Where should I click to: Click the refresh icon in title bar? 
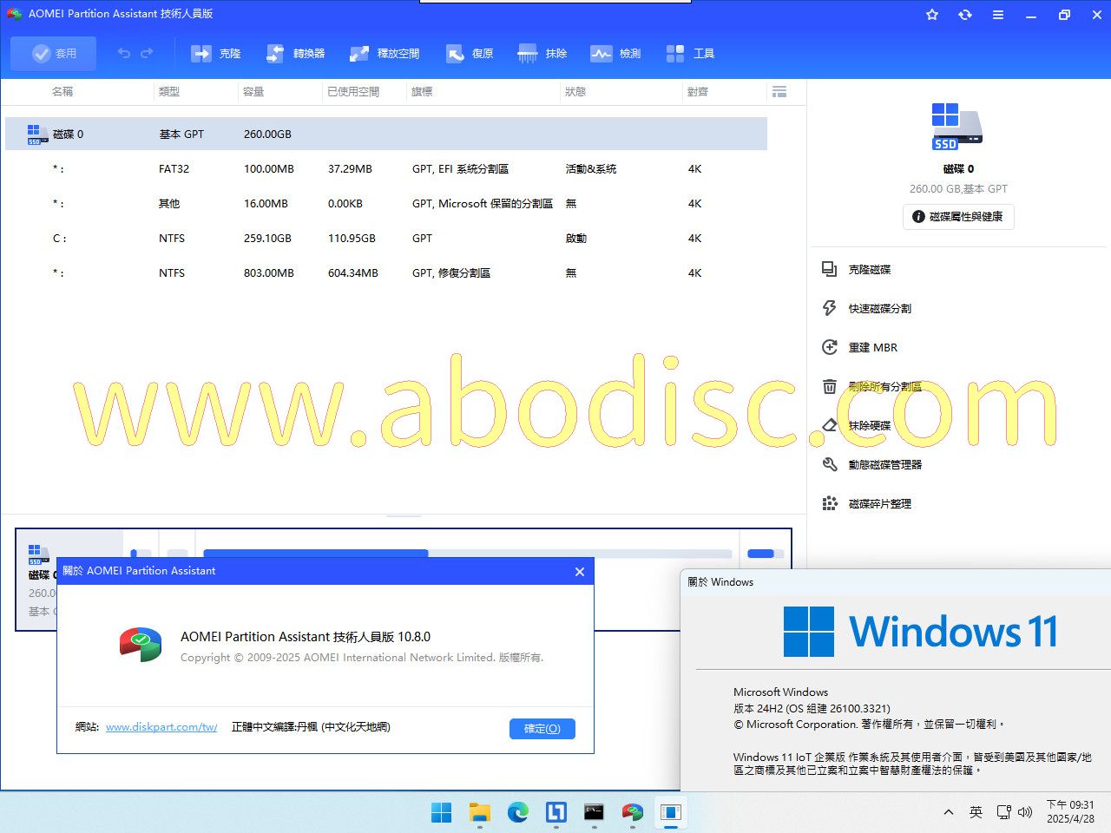(965, 15)
